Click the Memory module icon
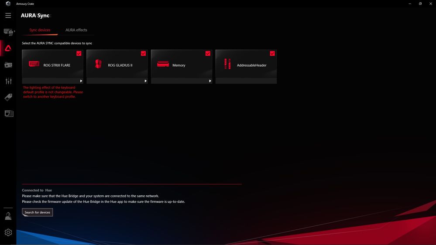Image resolution: width=436 pixels, height=245 pixels. tap(163, 64)
